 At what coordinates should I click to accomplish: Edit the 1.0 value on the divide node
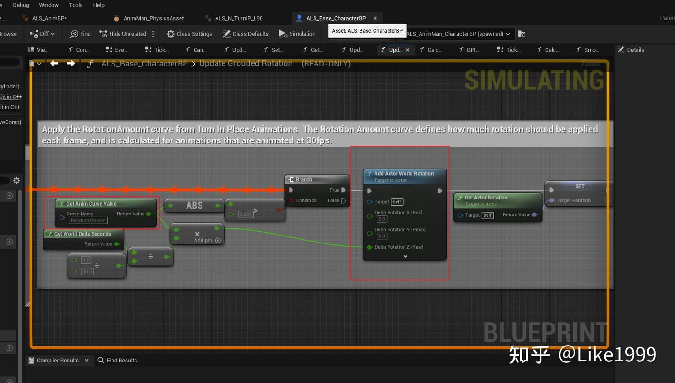[86, 260]
